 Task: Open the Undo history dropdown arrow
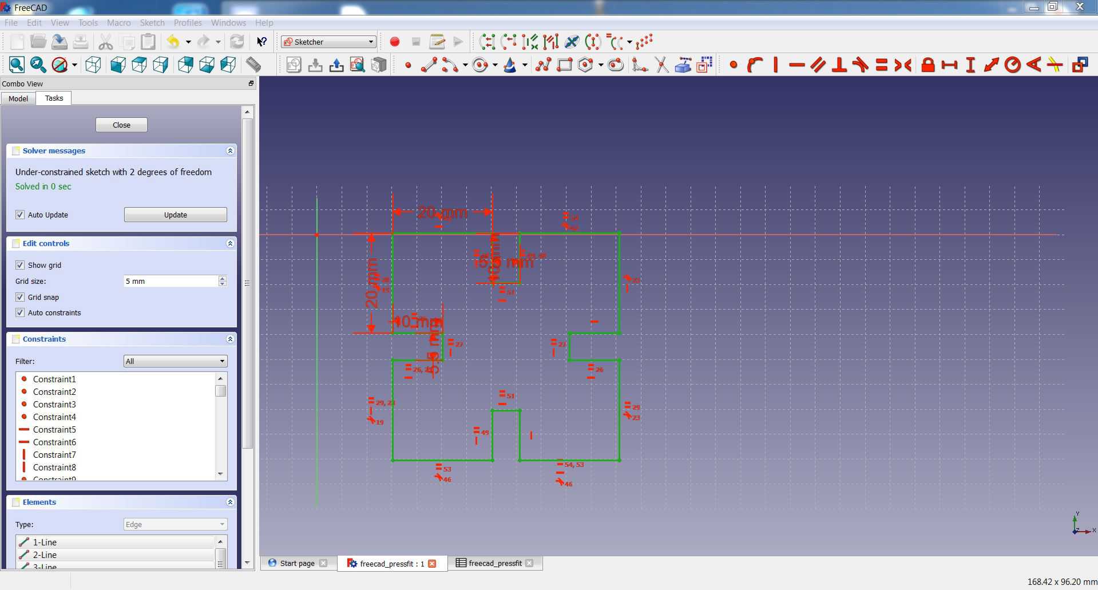(x=188, y=42)
